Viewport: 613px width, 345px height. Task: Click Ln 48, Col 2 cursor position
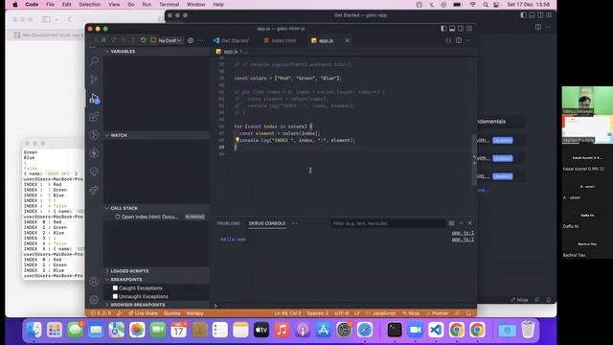tap(287, 313)
